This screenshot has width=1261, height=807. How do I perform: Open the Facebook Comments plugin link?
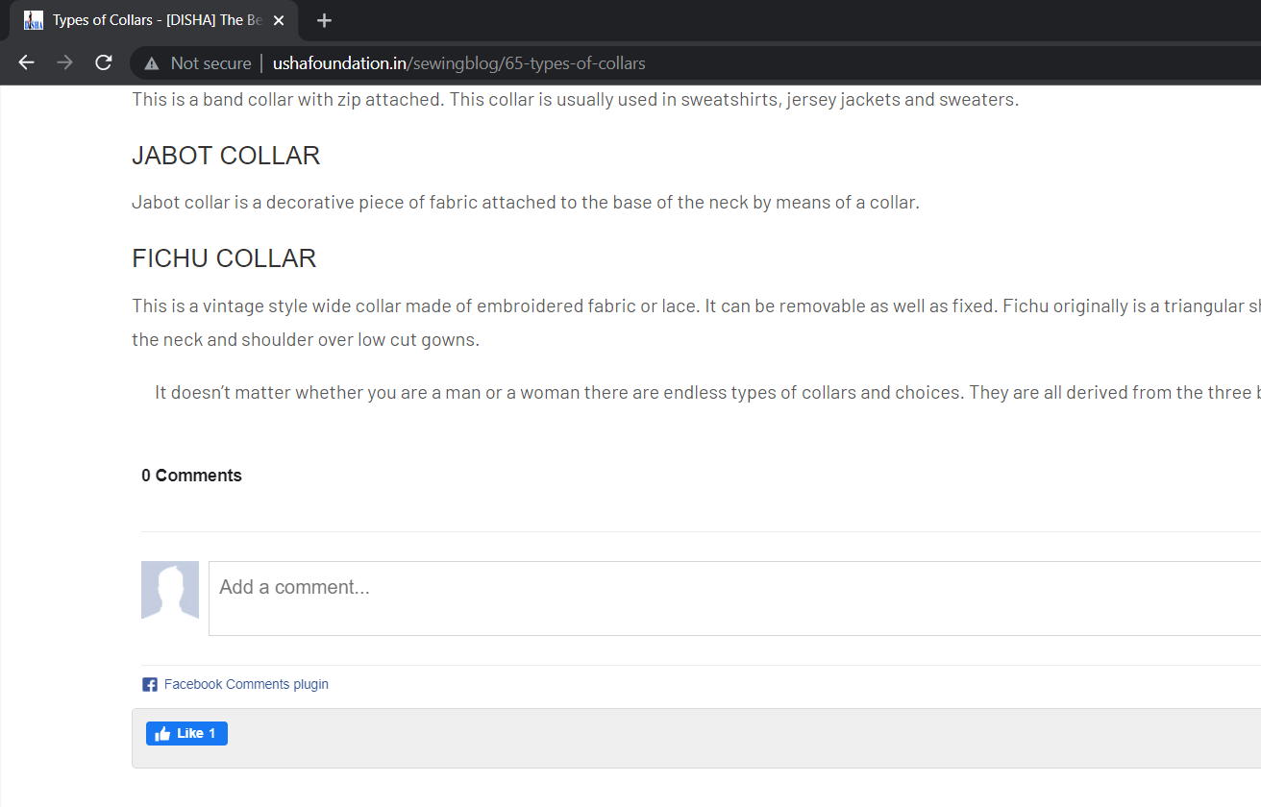pyautogui.click(x=246, y=685)
